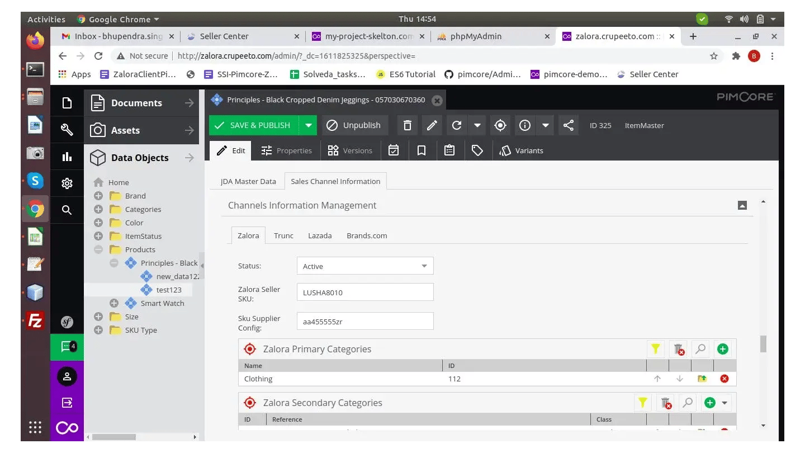This screenshot has width=805, height=453.
Task: Click the Unpublish button
Action: pyautogui.click(x=354, y=125)
